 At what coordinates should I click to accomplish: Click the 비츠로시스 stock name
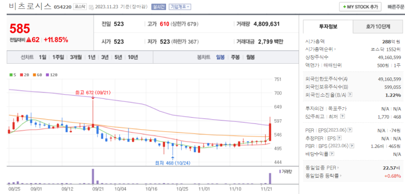pyautogui.click(x=30, y=6)
